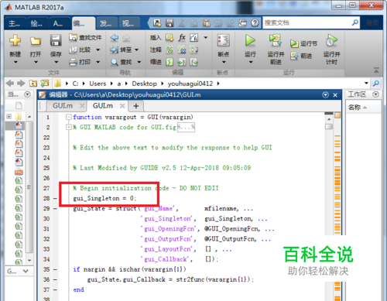Viewport: 387px width, 301px height.
Task: Toggle breakpoint dash on line 37
Action: coord(55,289)
